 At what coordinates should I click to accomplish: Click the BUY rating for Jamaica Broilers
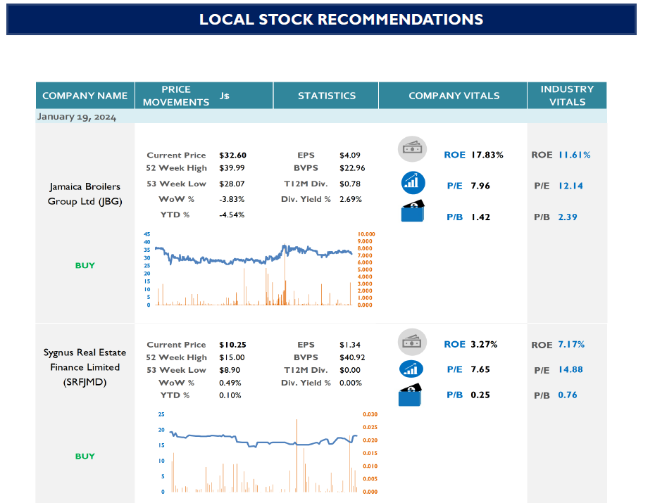[85, 265]
